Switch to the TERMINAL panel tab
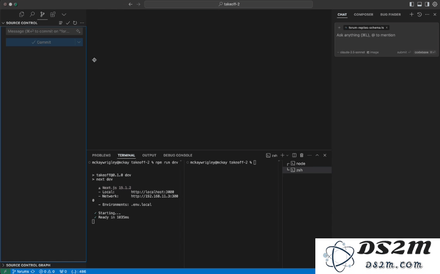 tap(126, 155)
